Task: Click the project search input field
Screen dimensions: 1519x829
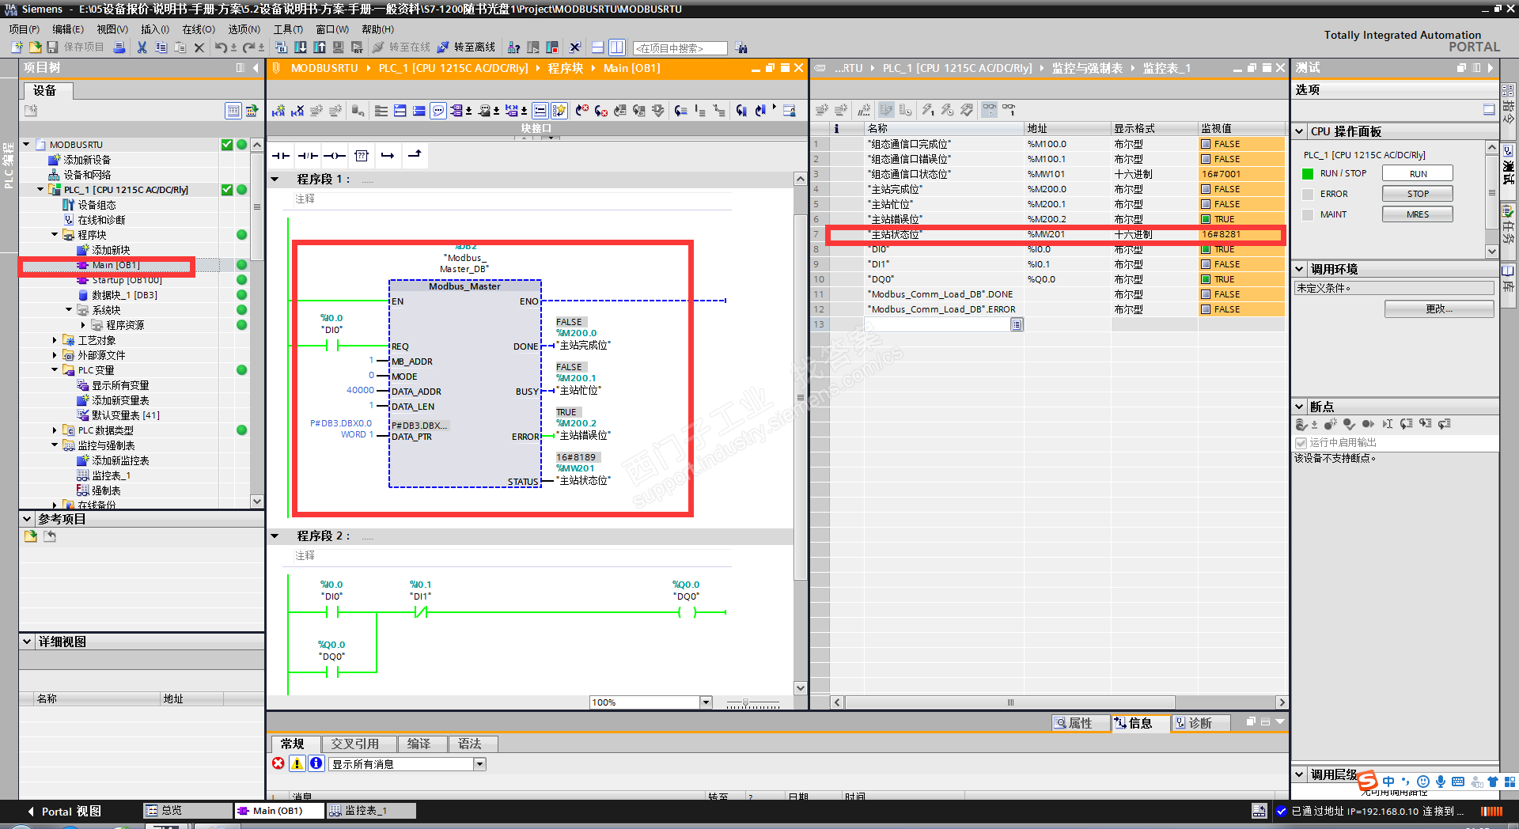Action: [680, 48]
